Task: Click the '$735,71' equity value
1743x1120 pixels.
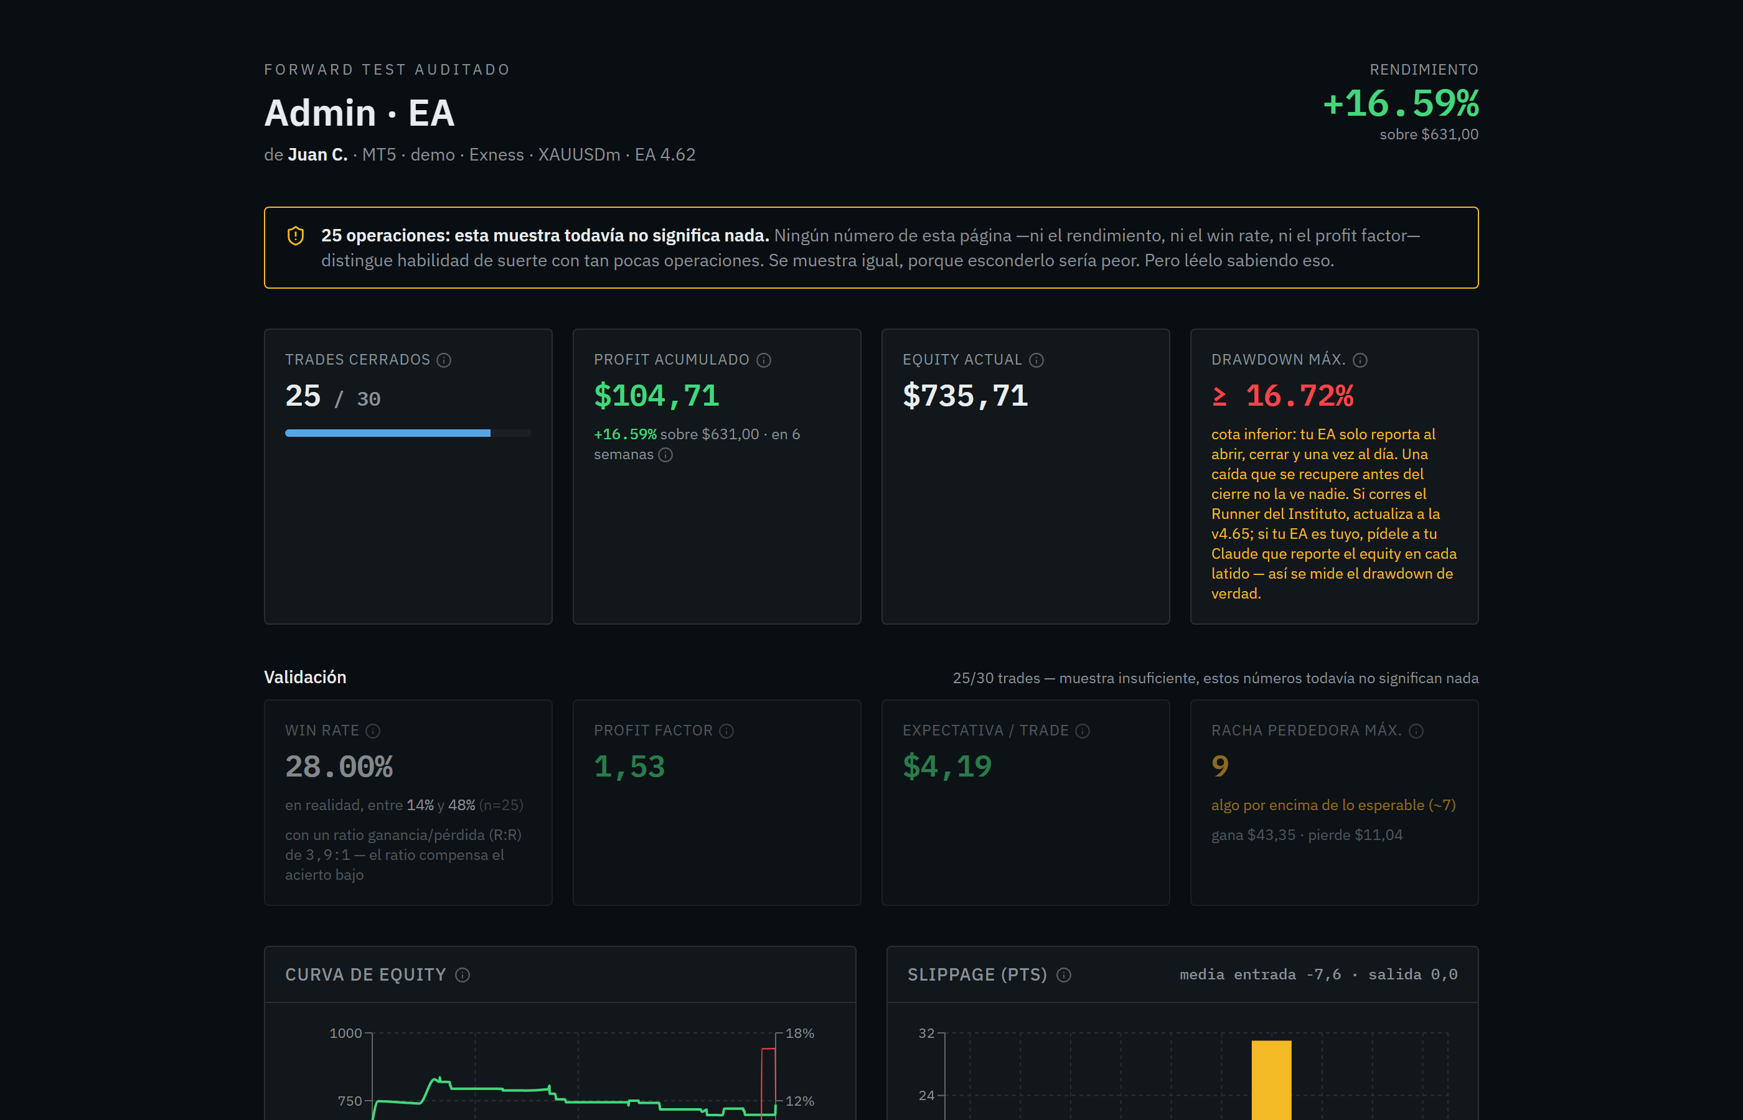Action: (965, 396)
